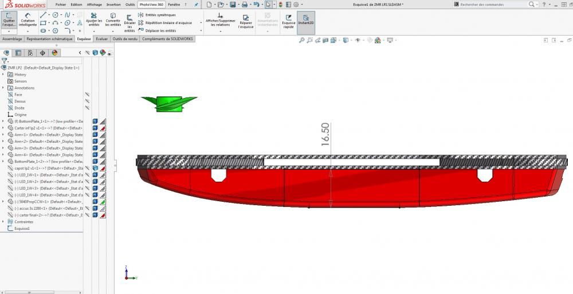Open the ConfigurationManager tab

(x=30, y=53)
